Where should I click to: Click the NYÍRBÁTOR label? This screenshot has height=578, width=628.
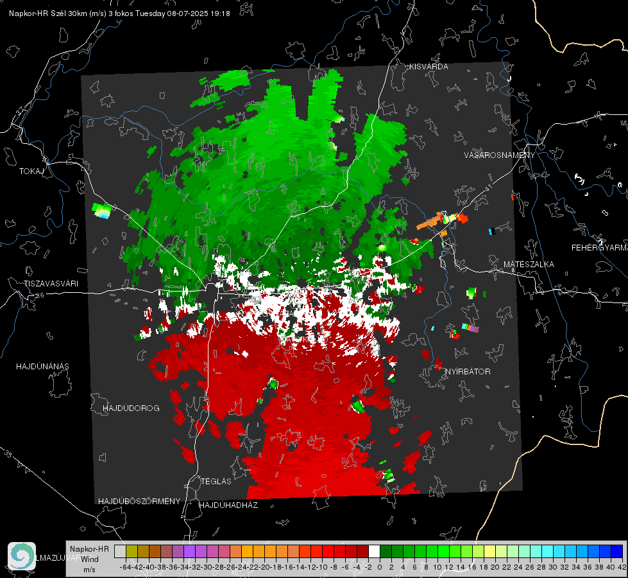[x=468, y=372]
